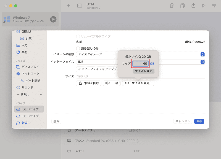Screen dimensions: 221x159
Task: Select the second IDE ドライブ entry
Action: [29, 116]
